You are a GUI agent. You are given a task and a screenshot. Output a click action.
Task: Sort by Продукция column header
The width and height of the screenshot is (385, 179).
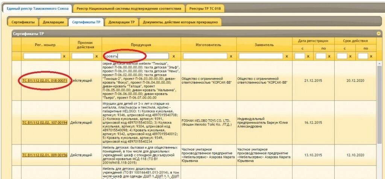point(141,45)
